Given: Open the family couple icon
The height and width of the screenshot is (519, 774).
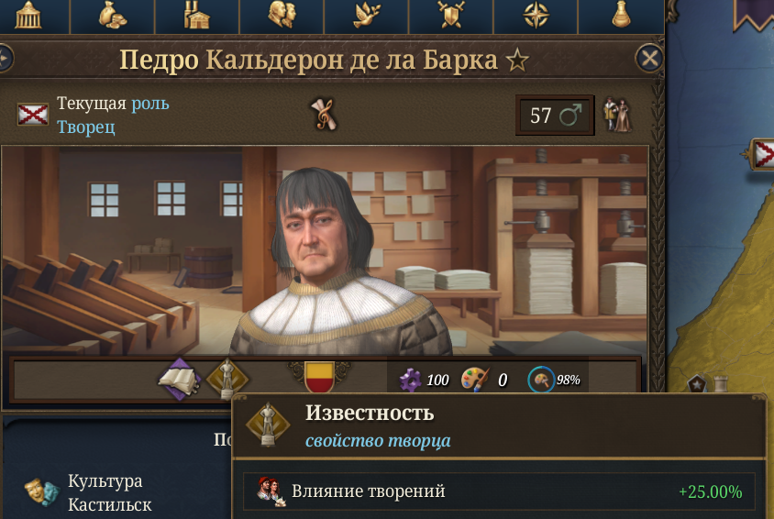Looking at the screenshot, I should point(617,115).
